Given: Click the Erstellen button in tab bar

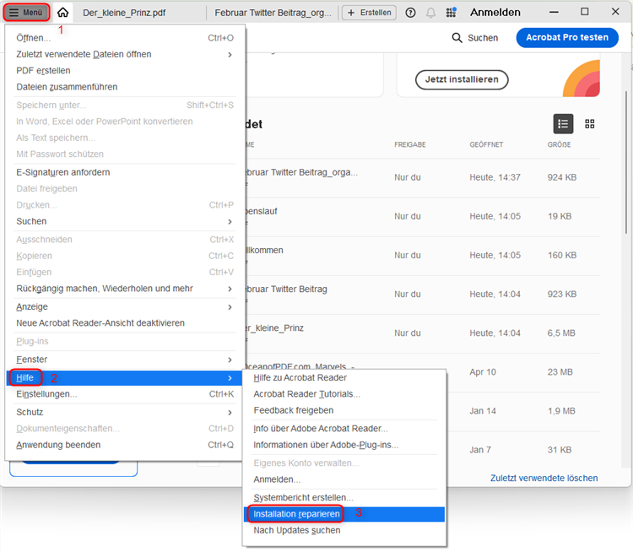Looking at the screenshot, I should (x=369, y=13).
